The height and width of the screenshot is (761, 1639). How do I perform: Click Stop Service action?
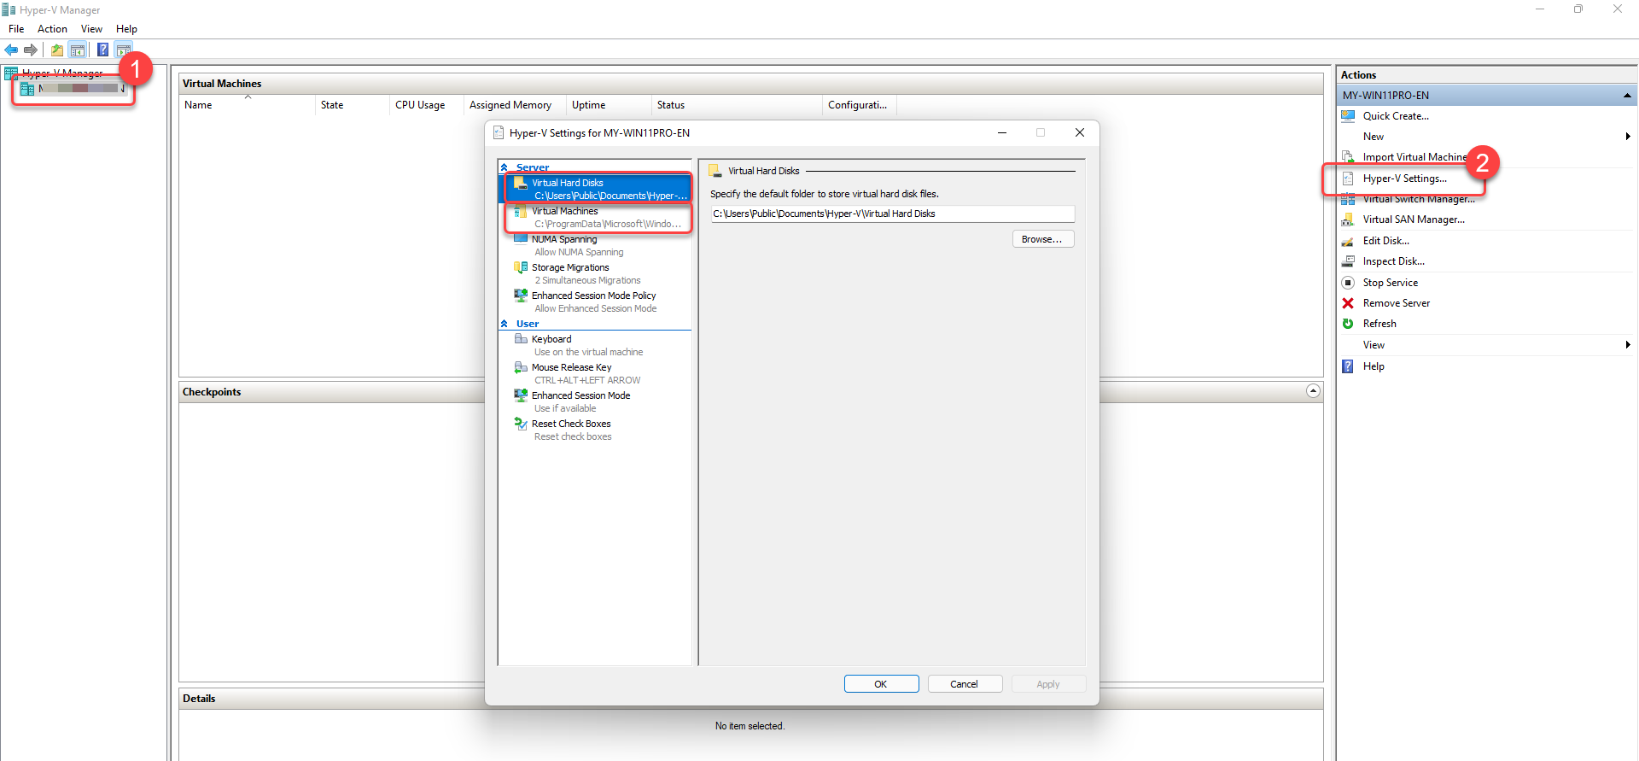coord(1391,283)
